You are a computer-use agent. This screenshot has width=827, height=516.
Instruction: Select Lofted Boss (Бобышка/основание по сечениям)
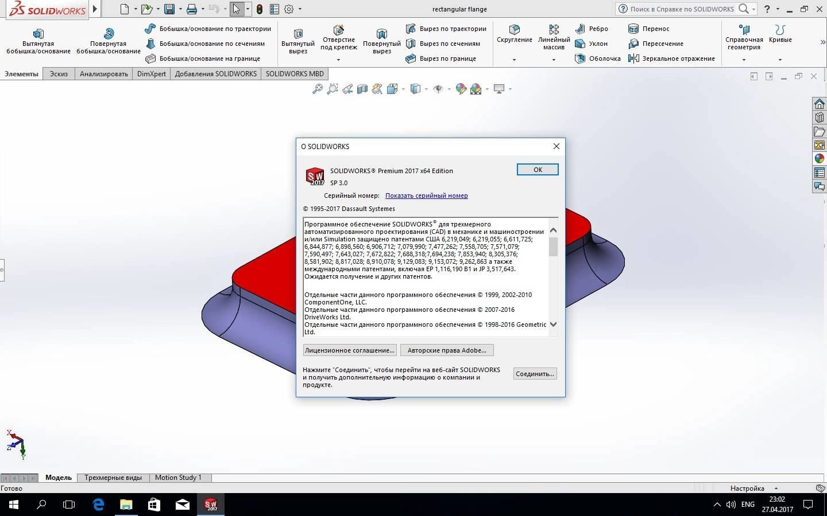point(205,44)
